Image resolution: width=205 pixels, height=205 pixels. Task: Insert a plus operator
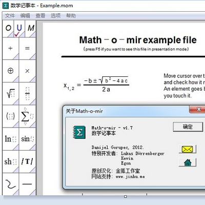tap(11, 49)
